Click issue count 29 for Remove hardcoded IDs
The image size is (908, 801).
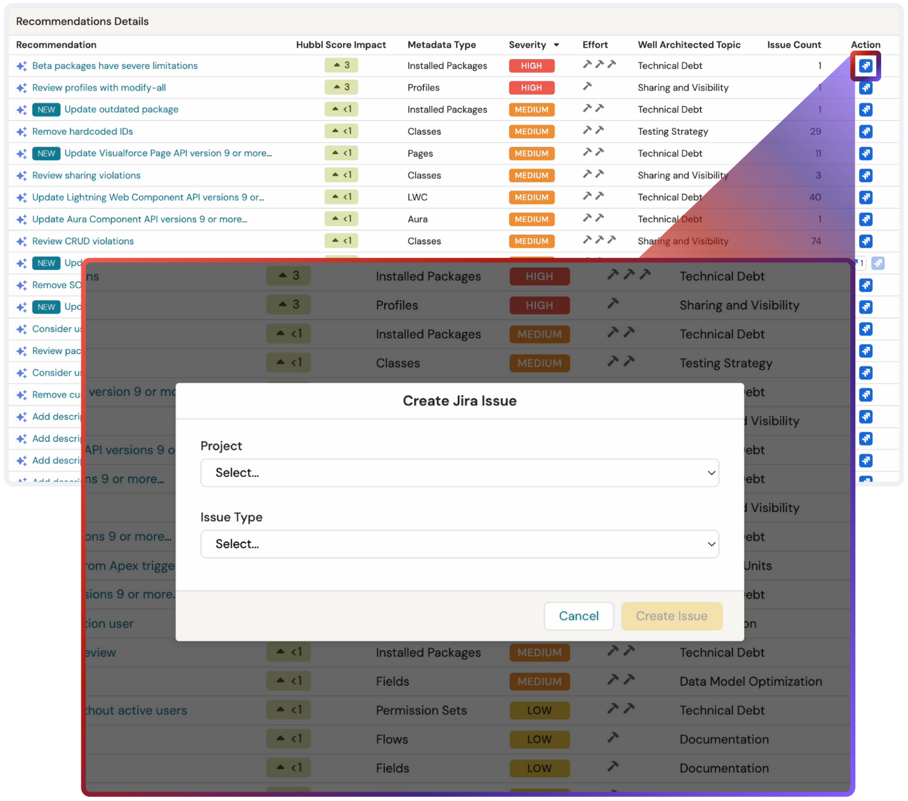[x=815, y=132]
